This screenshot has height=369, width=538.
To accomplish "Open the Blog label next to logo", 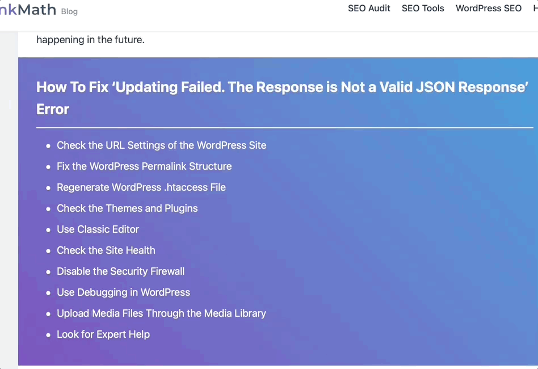I will click(69, 12).
